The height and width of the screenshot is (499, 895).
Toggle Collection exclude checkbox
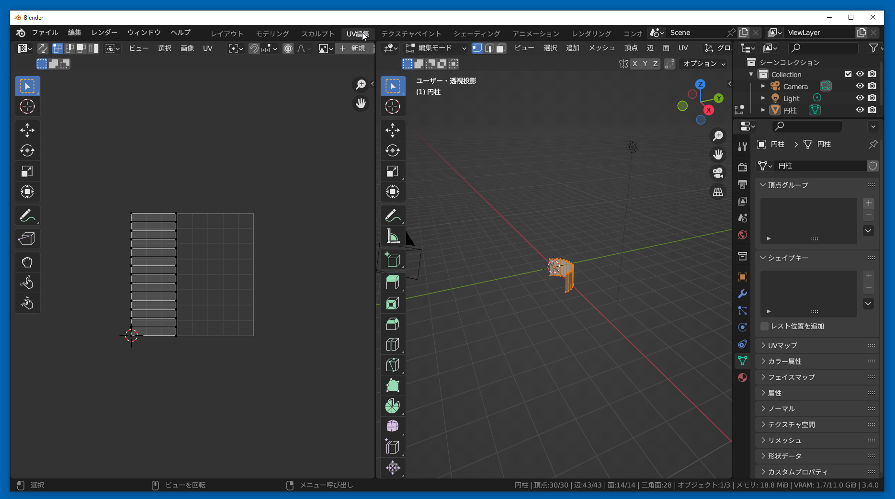tap(848, 74)
